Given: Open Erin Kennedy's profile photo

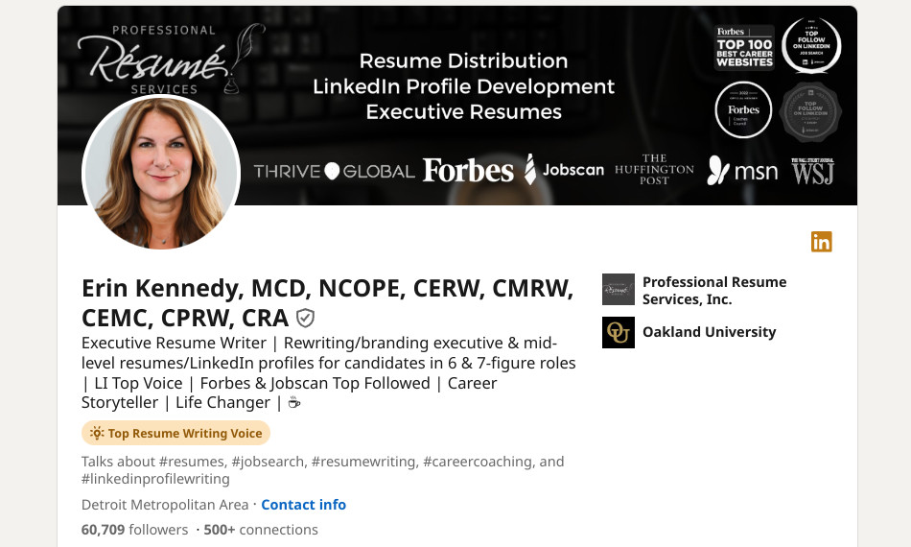Looking at the screenshot, I should 161,173.
